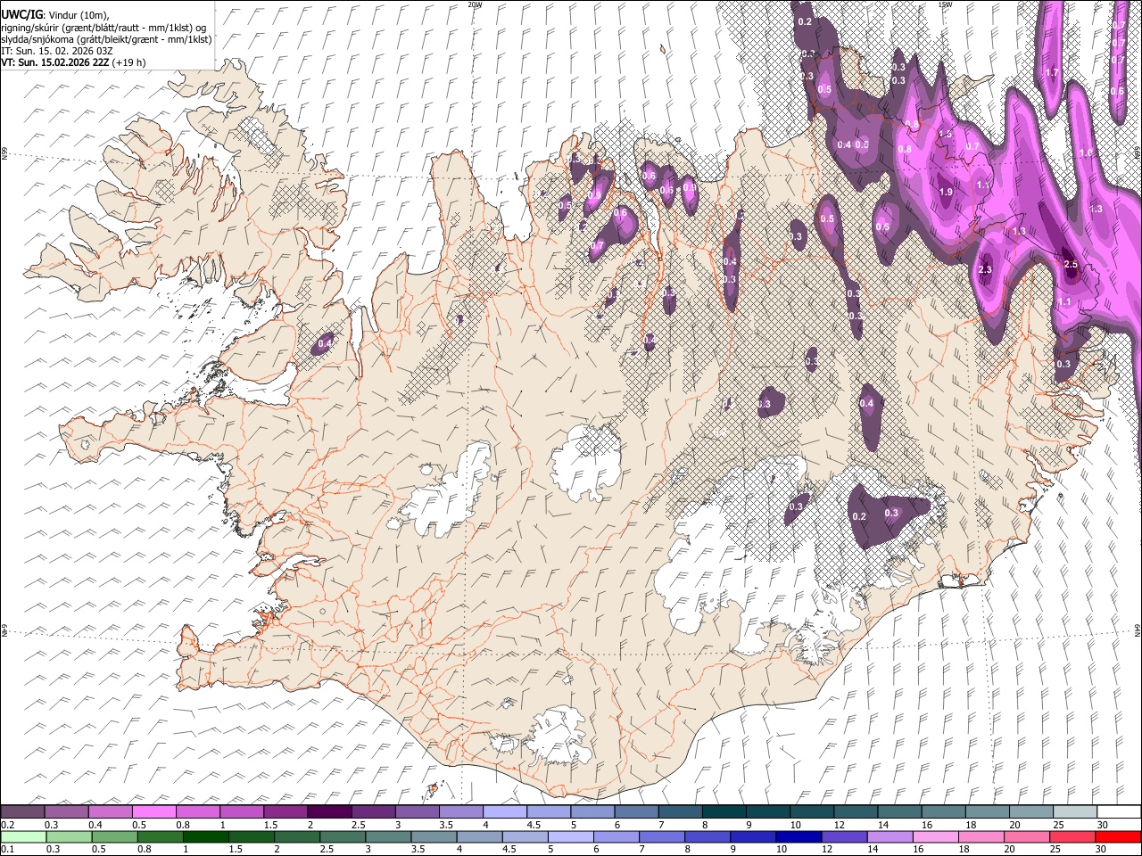
Task: Click the 1.9 snowfall value on the map
Action: tap(946, 192)
